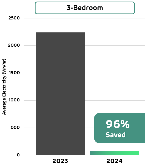The width and height of the screenshot is (145, 166).
Task: Click the 1500 y-axis tick label
Action: (14, 73)
